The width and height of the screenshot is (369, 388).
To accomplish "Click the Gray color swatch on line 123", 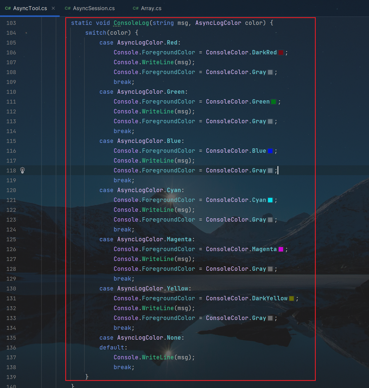I will [270, 220].
